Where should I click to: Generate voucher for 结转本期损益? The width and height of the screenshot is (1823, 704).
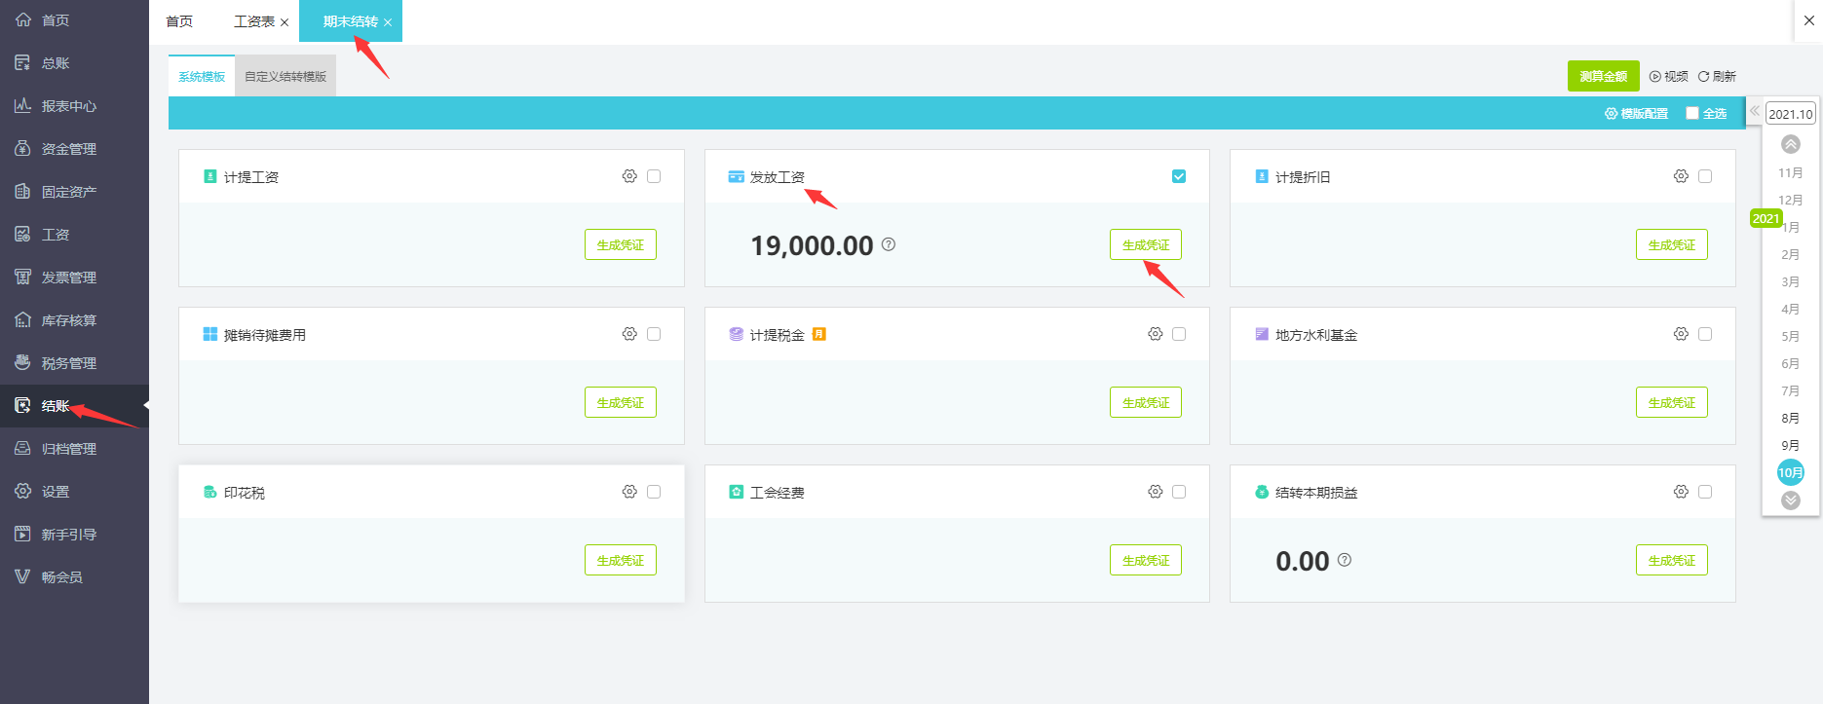[x=1671, y=560]
